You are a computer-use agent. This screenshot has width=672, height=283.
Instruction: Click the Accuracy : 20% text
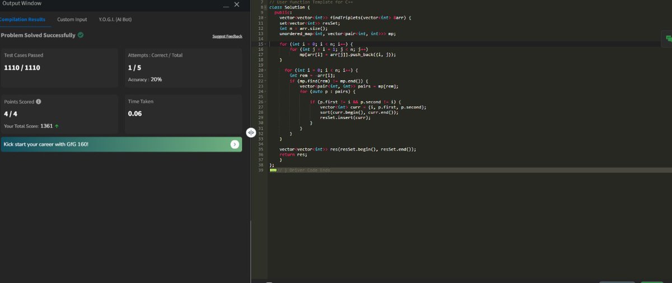tap(145, 79)
